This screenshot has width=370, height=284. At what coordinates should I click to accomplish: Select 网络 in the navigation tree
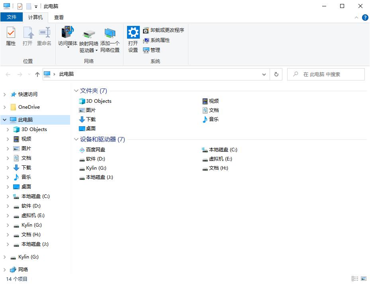coord(23,270)
